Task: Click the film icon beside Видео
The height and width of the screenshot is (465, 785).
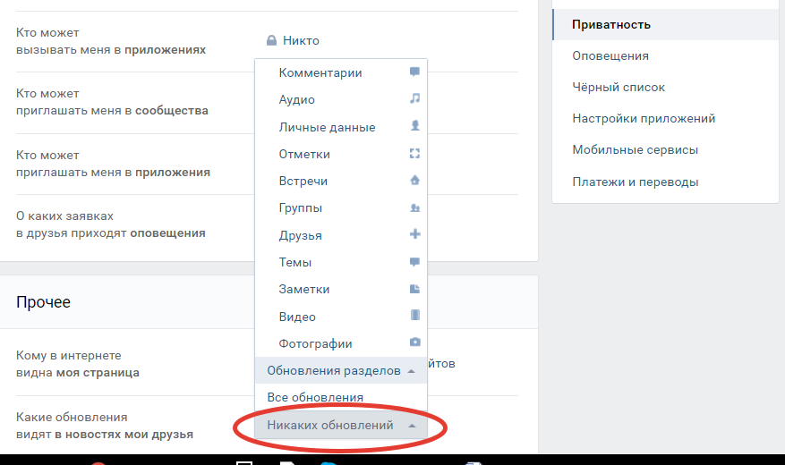Action: pos(414,317)
